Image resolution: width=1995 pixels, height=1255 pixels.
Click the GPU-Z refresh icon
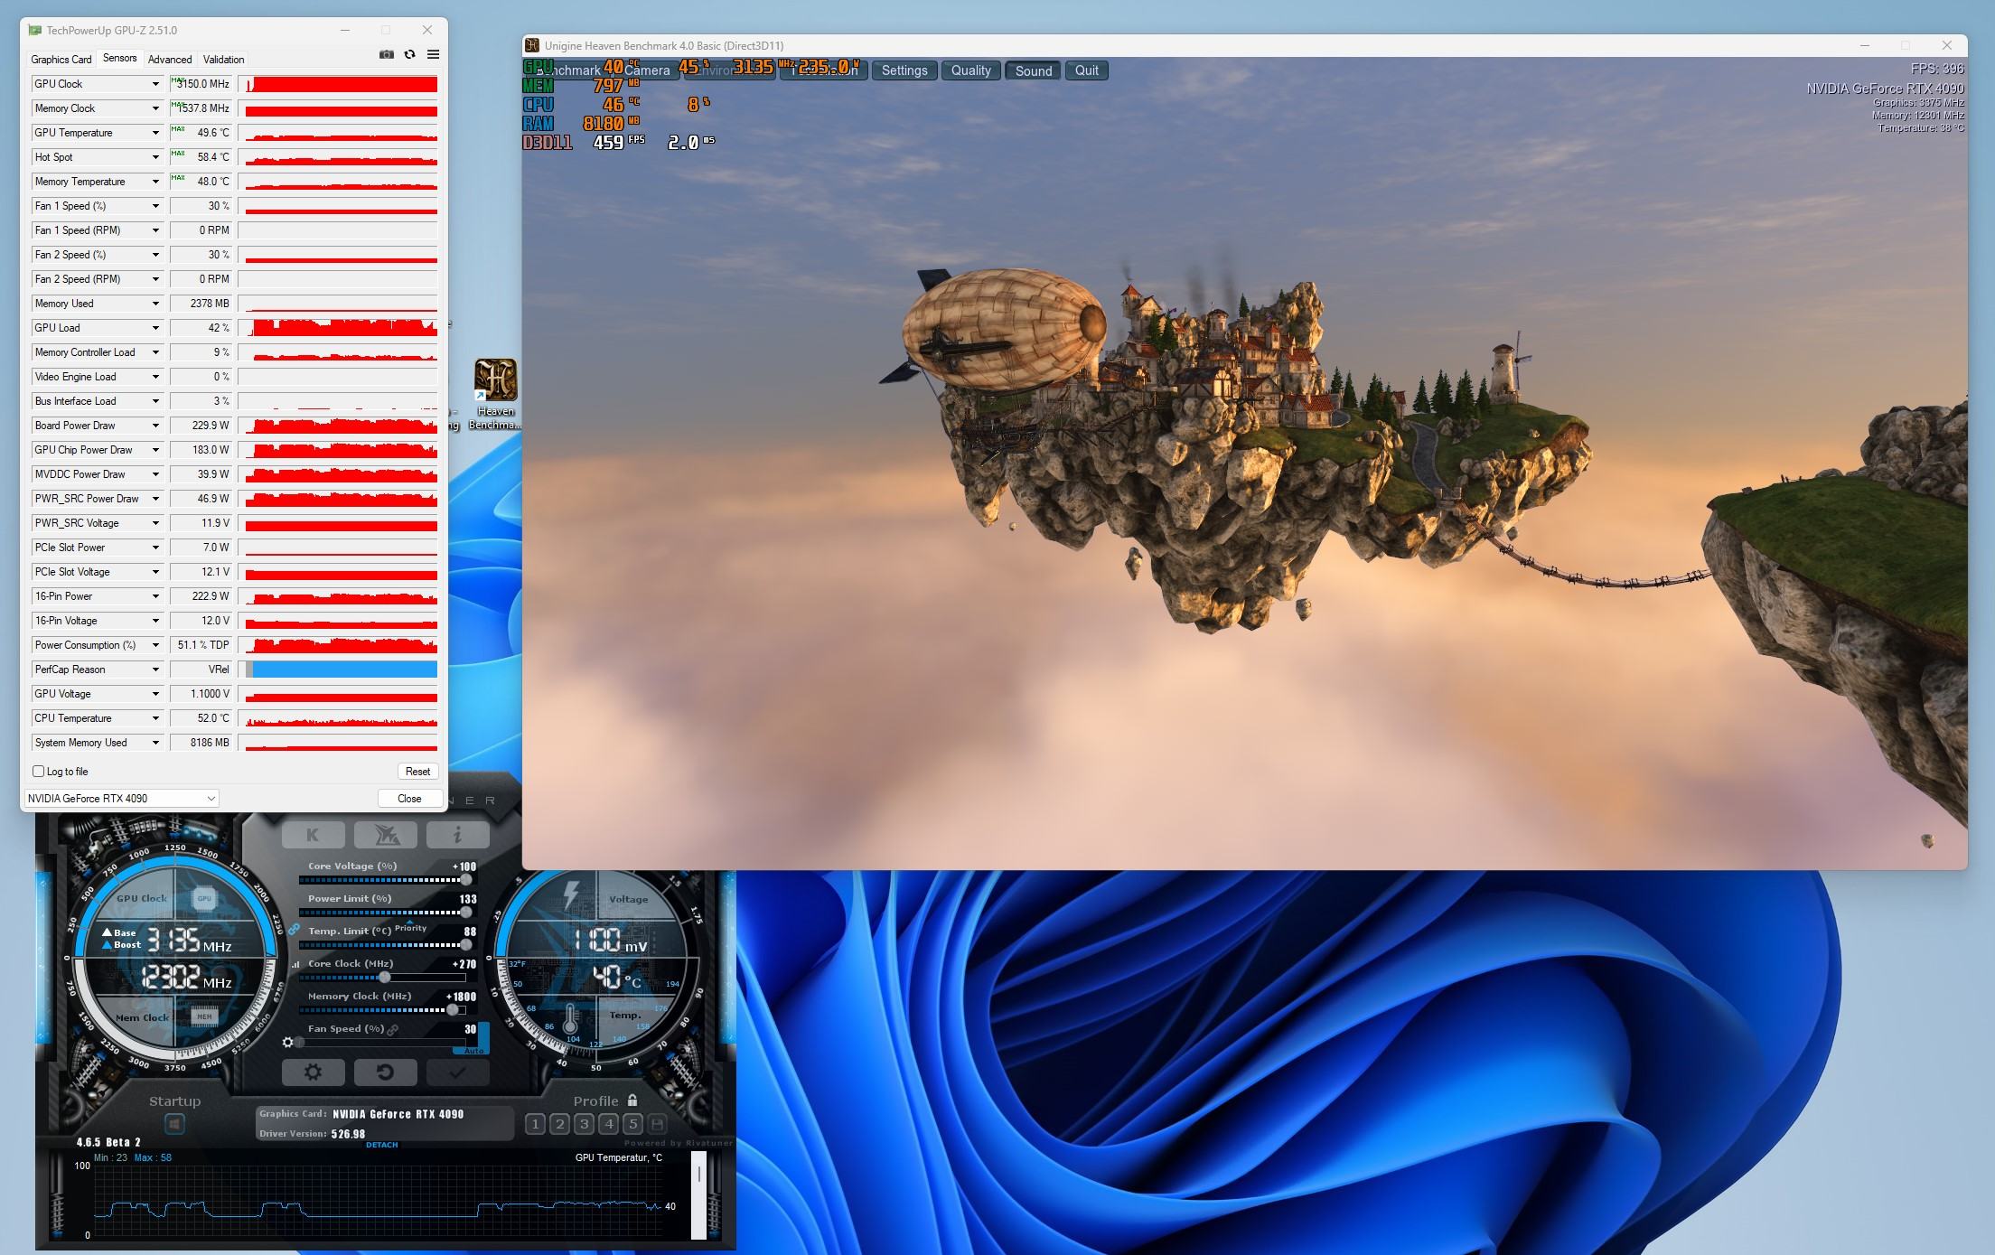(409, 54)
